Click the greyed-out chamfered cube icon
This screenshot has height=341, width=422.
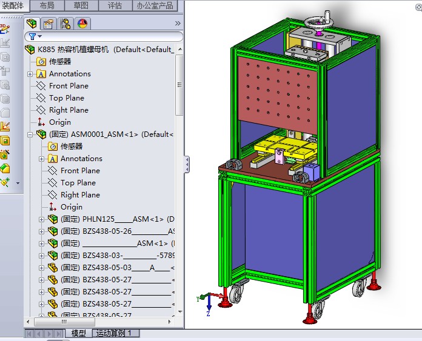point(5,113)
